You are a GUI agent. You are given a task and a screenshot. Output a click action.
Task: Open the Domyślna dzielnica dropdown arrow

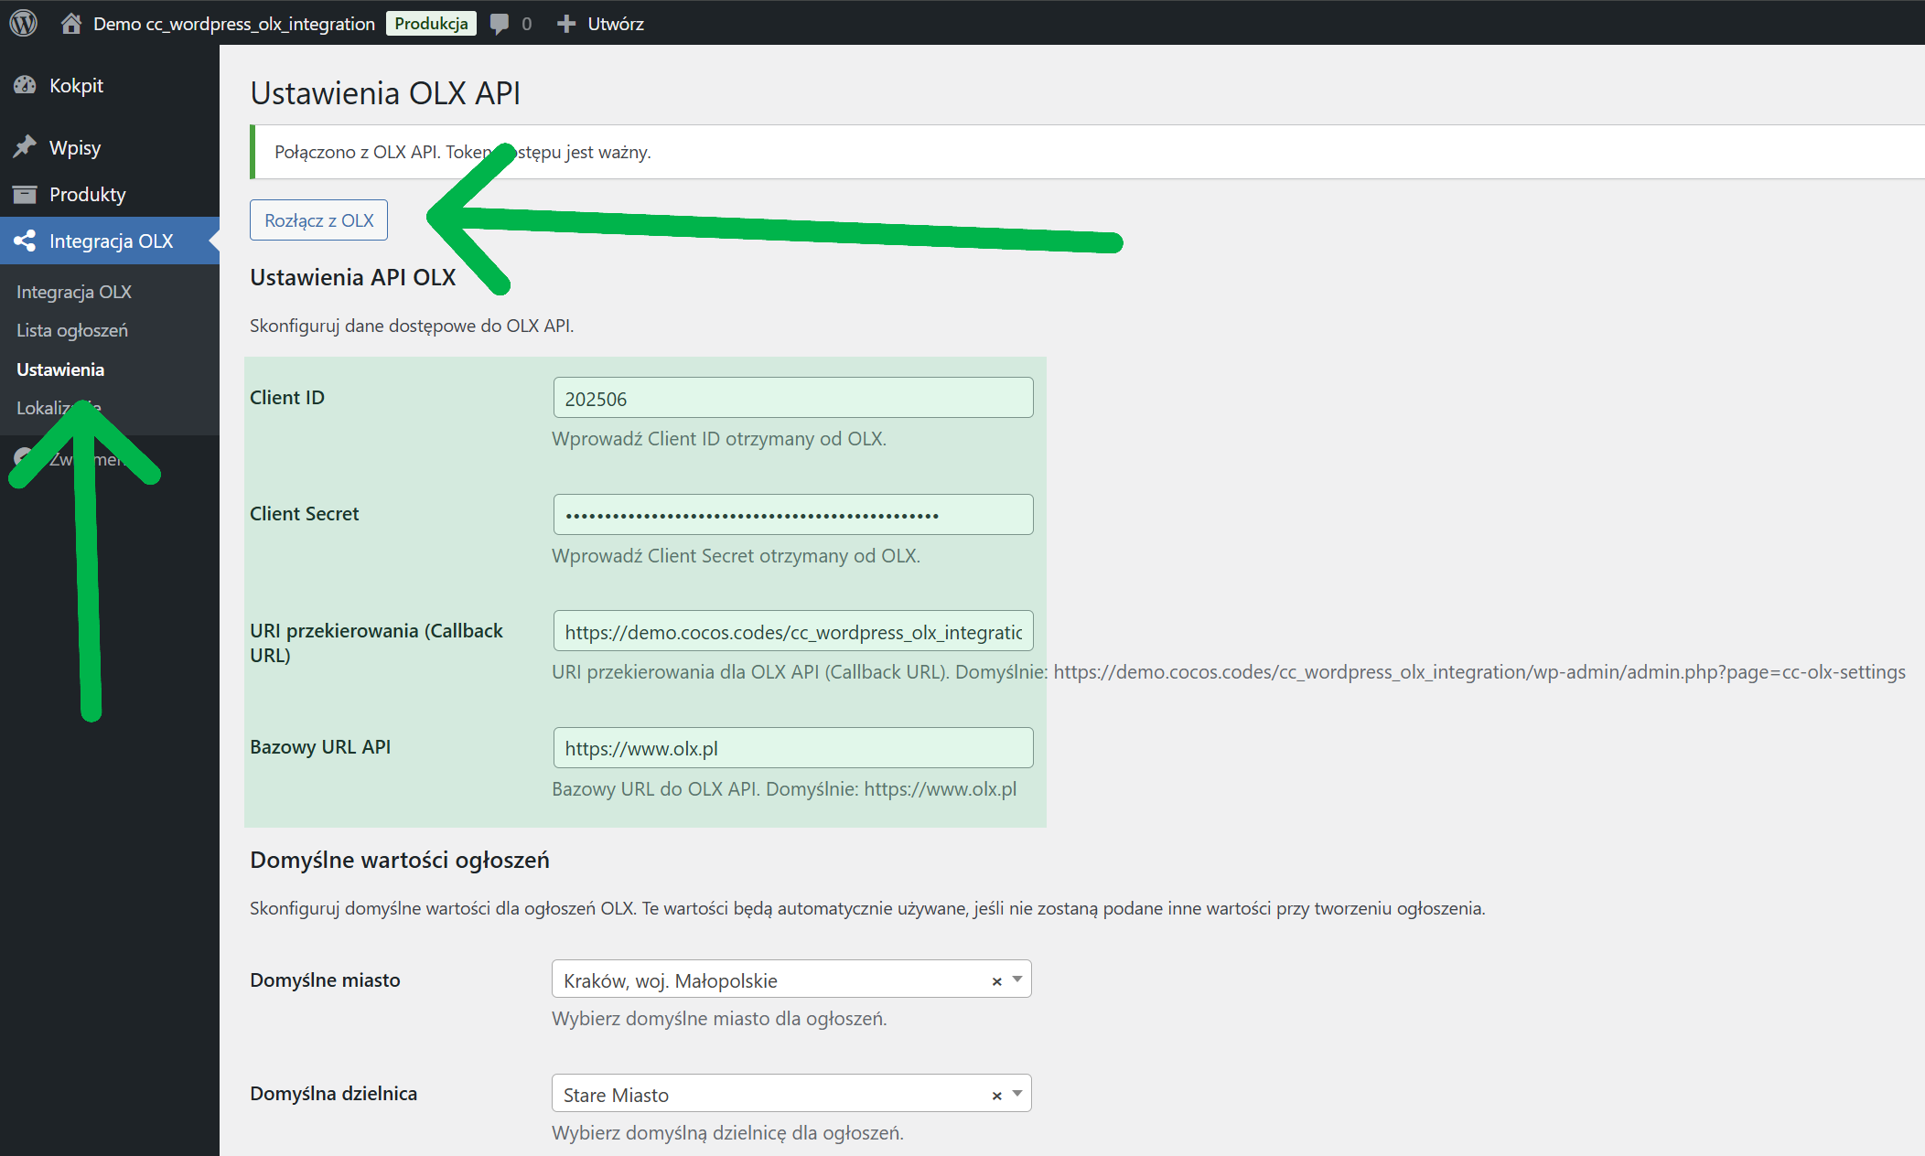click(x=1017, y=1094)
